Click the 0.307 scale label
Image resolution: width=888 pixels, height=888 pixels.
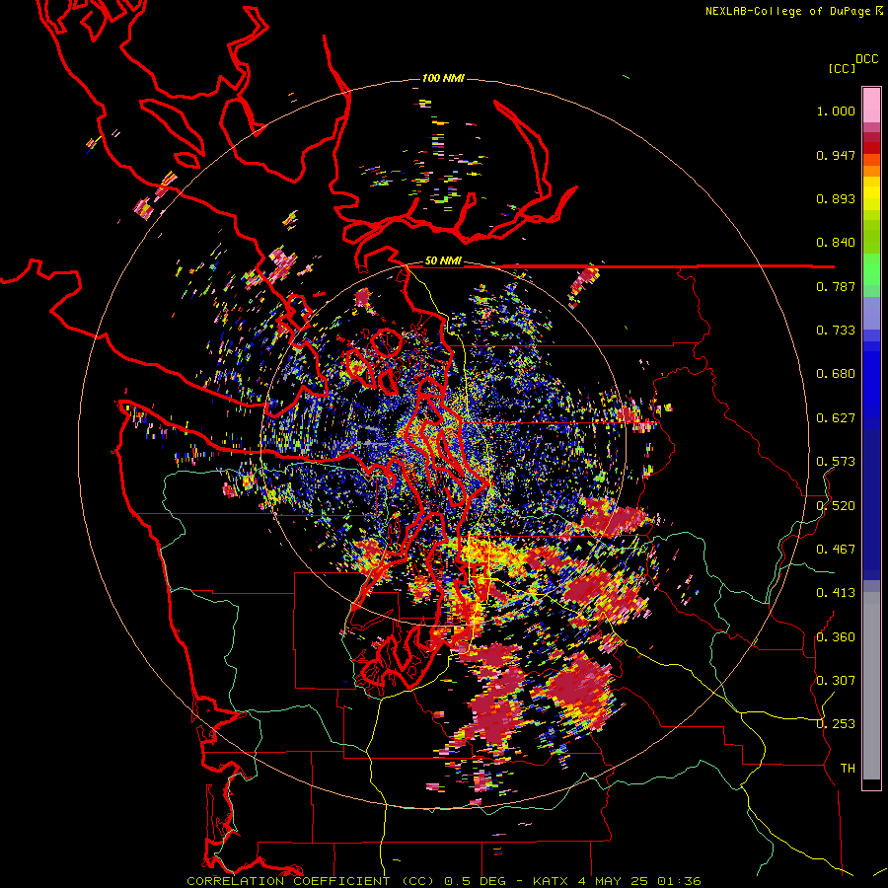(x=836, y=681)
